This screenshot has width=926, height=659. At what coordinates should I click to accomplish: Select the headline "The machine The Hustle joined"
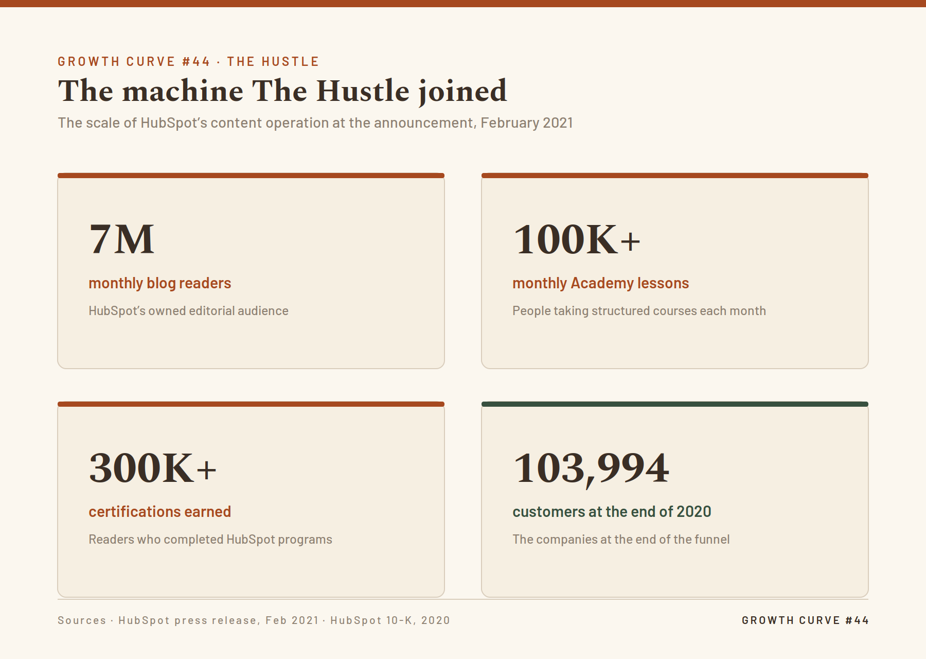pos(282,91)
